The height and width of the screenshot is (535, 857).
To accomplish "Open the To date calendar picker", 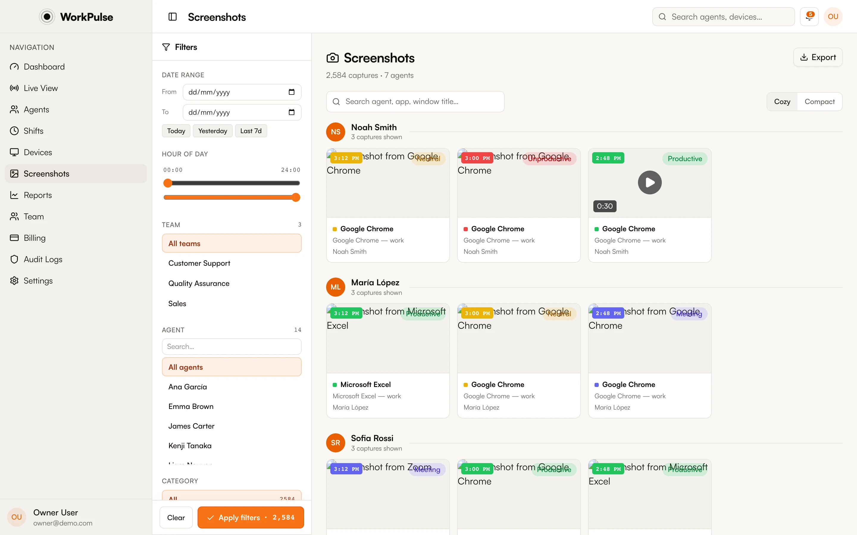I will click(291, 112).
